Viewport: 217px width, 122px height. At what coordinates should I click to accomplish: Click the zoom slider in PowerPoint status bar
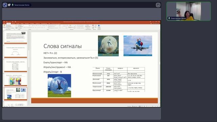point(152,106)
